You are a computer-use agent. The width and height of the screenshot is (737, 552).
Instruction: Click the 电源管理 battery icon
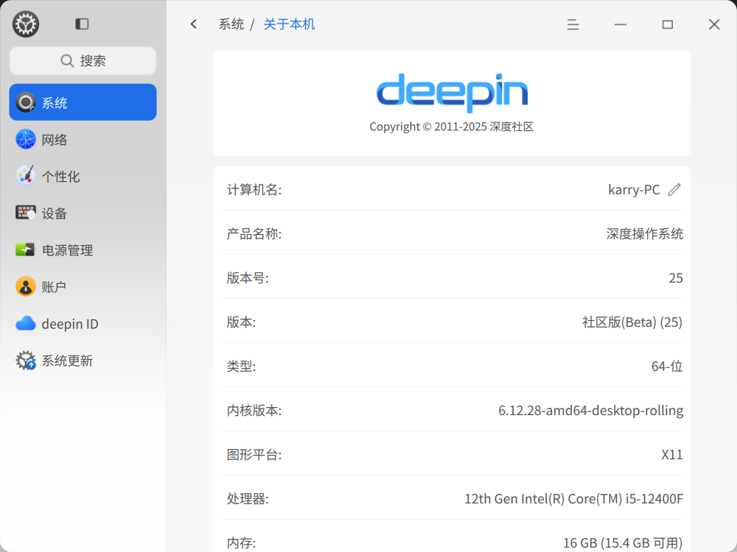coord(25,250)
